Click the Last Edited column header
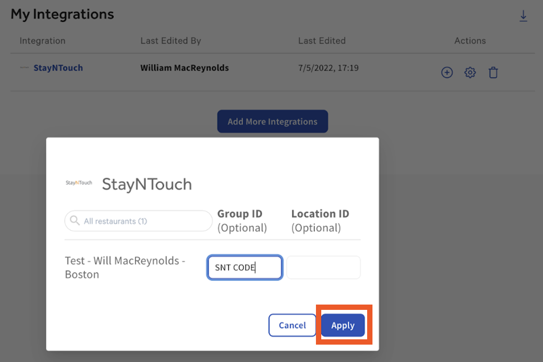The width and height of the screenshot is (543, 362). coord(322,41)
